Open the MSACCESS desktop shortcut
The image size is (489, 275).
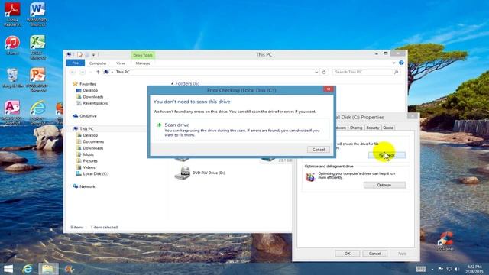12,112
